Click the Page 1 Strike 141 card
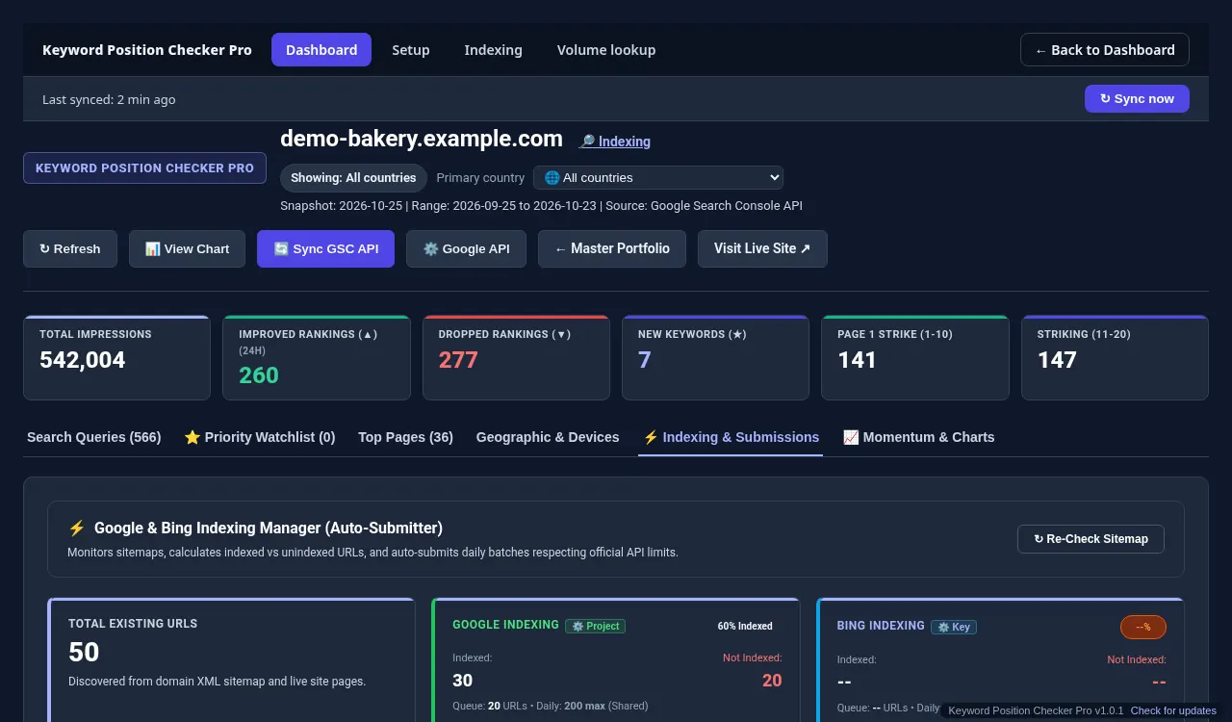This screenshot has width=1232, height=722. pyautogui.click(x=915, y=357)
